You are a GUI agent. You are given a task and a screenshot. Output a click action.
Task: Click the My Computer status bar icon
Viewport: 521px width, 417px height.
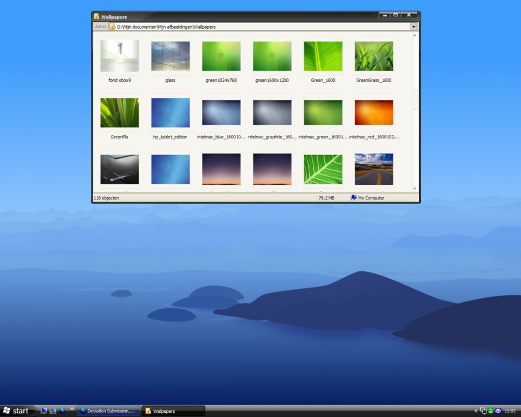tap(354, 198)
